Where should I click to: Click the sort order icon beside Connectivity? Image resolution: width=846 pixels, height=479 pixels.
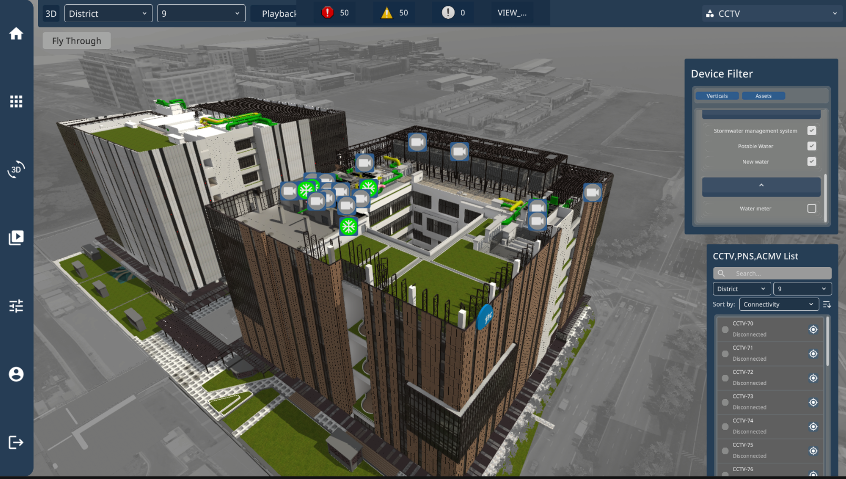[827, 304]
